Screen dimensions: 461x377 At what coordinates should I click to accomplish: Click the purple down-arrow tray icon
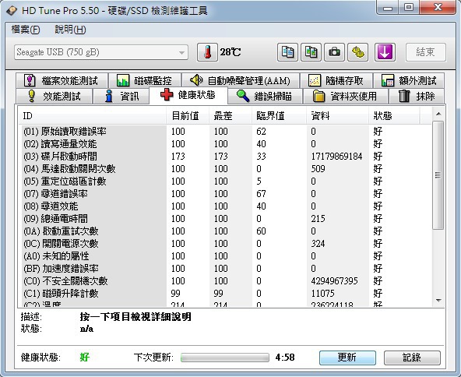(x=385, y=52)
